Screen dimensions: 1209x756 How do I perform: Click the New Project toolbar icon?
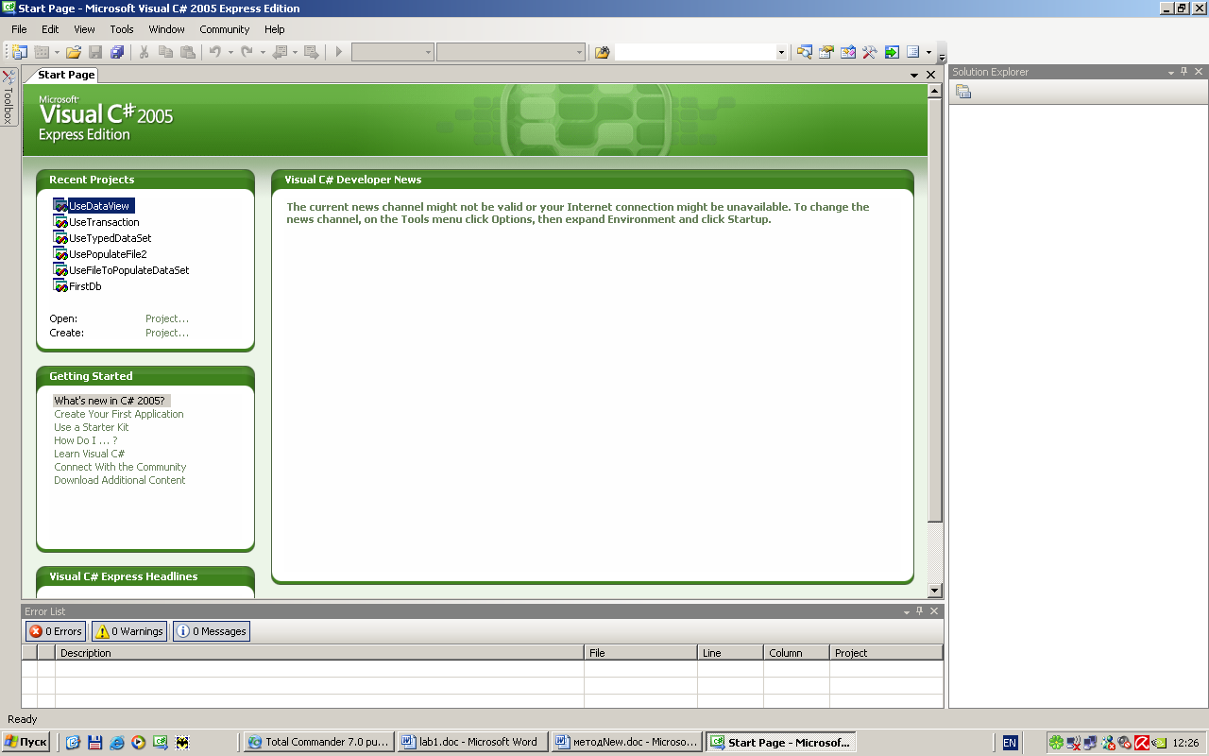(x=20, y=53)
